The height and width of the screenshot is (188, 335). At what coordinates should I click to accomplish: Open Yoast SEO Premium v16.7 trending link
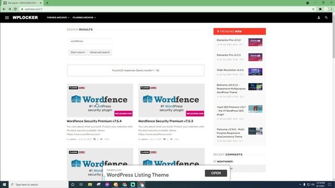click(x=231, y=111)
